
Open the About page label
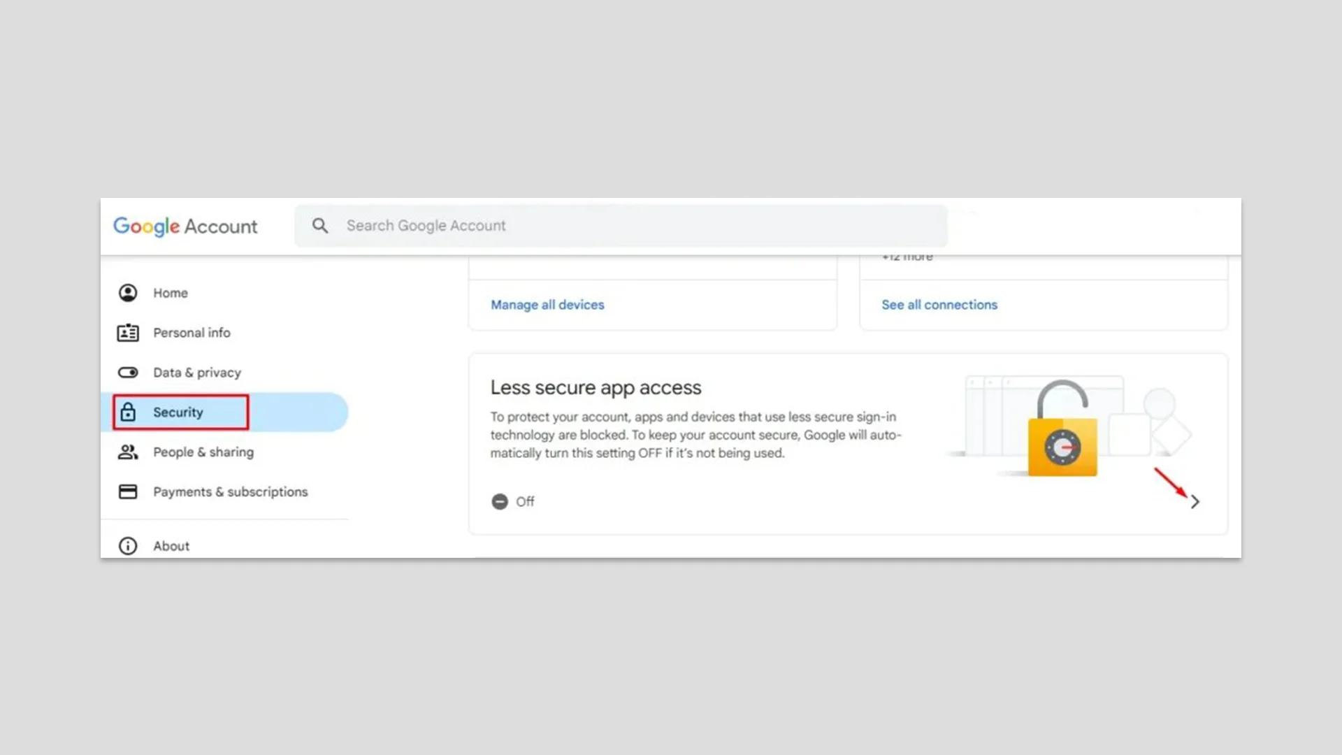click(x=171, y=546)
